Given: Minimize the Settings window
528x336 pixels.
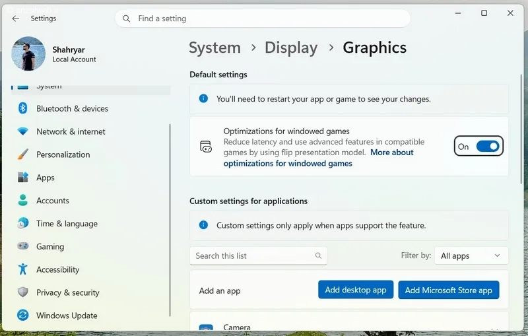Looking at the screenshot, I should coord(458,13).
